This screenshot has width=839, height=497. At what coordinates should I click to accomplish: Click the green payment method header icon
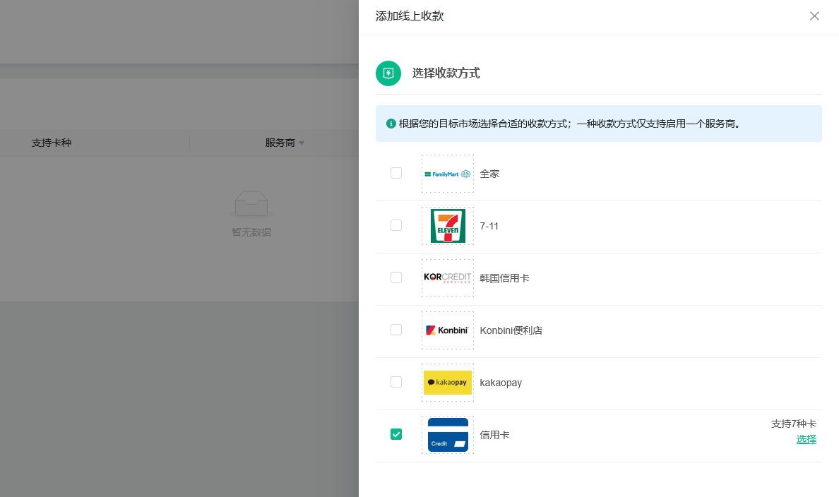(388, 73)
